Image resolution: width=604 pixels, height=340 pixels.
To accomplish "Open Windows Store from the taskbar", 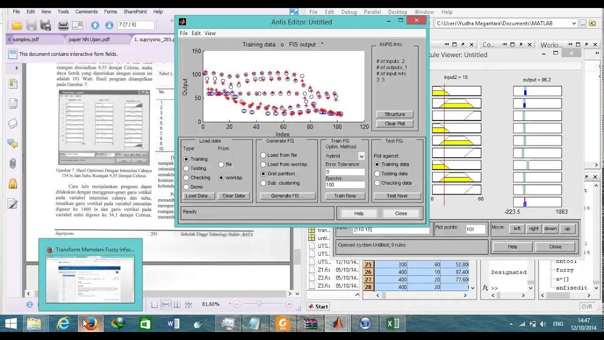I will point(145,323).
